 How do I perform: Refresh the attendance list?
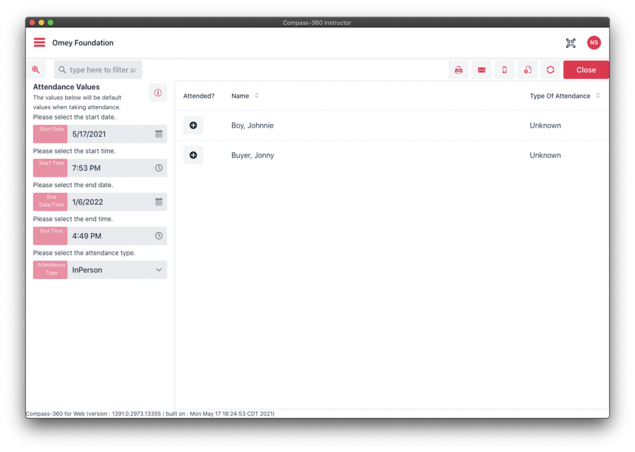pyautogui.click(x=550, y=70)
